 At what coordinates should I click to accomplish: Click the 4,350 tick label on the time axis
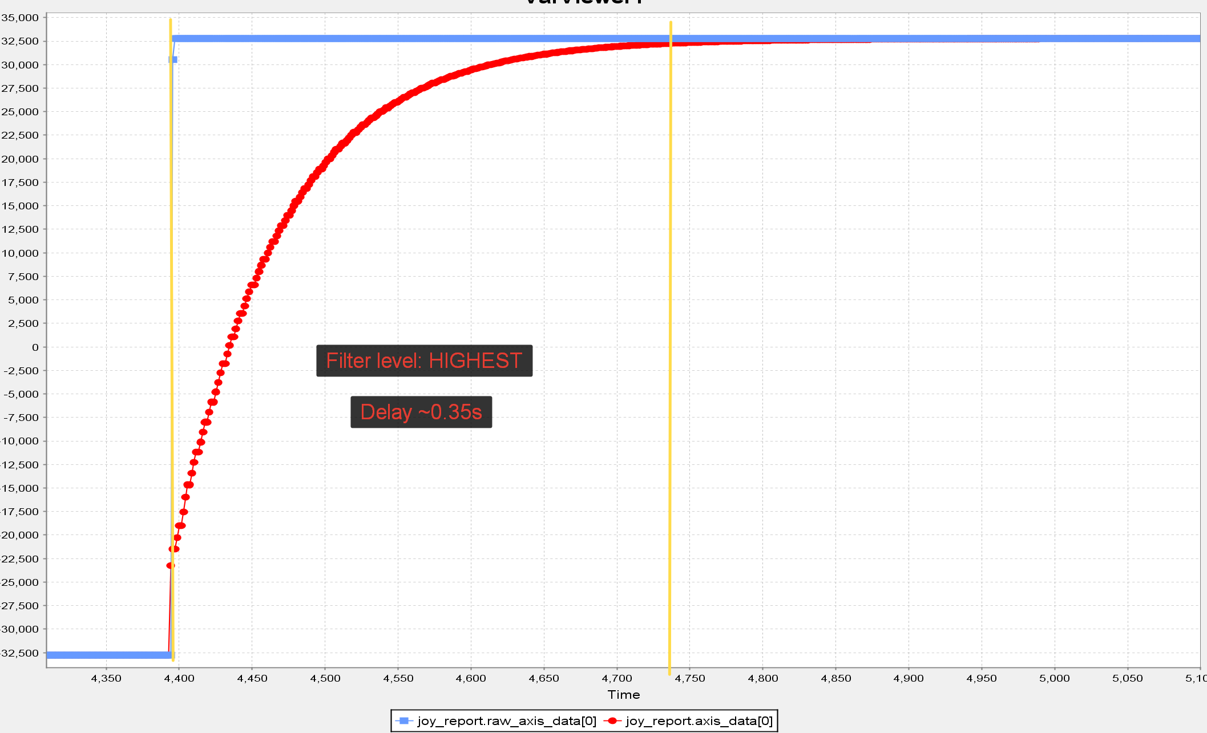pos(106,678)
